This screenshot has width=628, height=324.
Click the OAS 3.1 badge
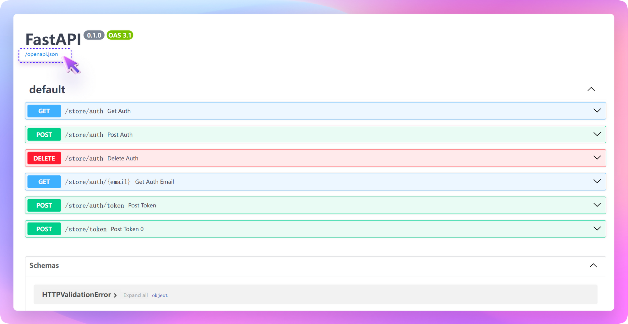[x=120, y=35]
